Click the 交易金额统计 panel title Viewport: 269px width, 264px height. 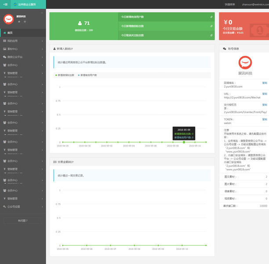pos(65,162)
